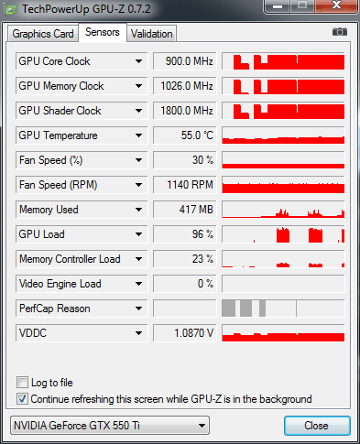The image size is (360, 444).
Task: Click the PerfCap Reason graph bar
Action: pyautogui.click(x=283, y=309)
